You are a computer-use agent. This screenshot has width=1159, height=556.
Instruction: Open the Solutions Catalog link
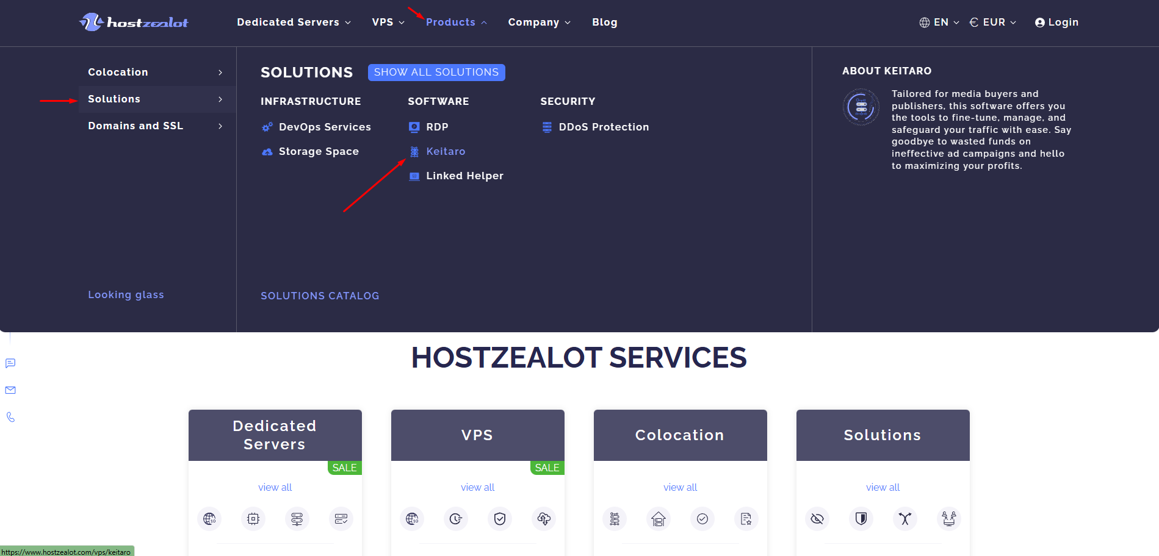pos(320,296)
